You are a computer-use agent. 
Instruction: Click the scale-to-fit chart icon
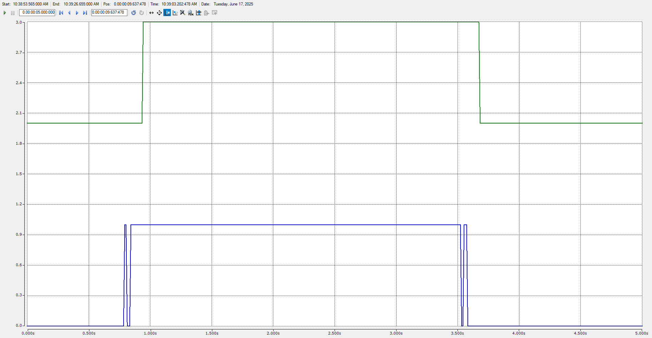[x=199, y=13]
